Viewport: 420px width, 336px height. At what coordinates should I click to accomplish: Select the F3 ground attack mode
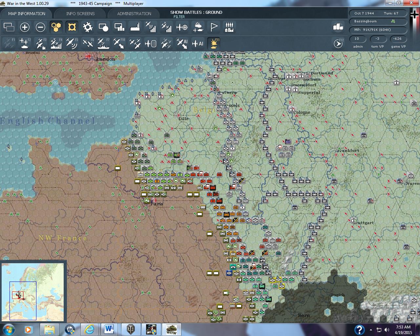pyautogui.click(x=40, y=43)
